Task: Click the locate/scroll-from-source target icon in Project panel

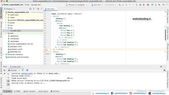Action: pos(30,9)
